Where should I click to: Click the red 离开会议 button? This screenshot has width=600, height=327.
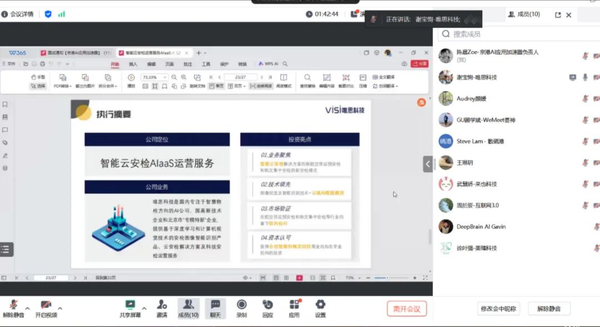[x=406, y=309]
